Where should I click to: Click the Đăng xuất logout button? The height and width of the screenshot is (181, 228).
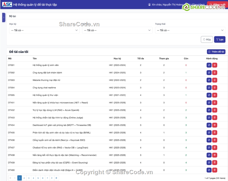(x=217, y=5)
